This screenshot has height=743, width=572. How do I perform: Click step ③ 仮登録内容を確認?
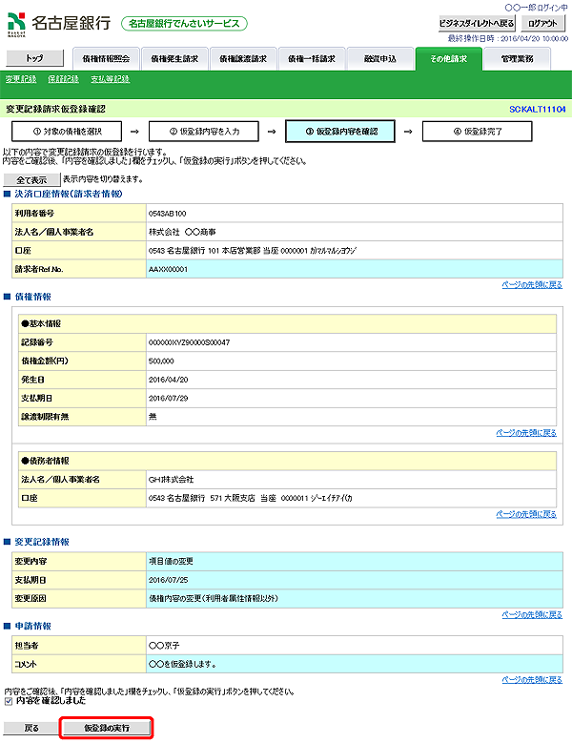click(x=340, y=132)
